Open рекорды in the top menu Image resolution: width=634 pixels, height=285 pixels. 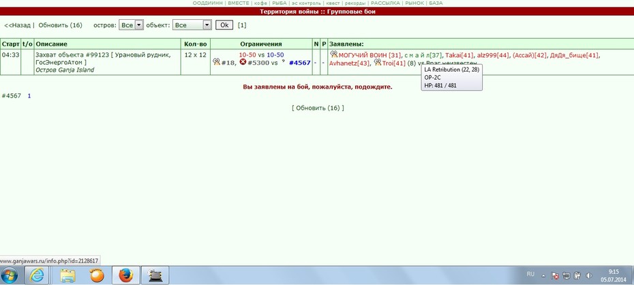click(356, 3)
